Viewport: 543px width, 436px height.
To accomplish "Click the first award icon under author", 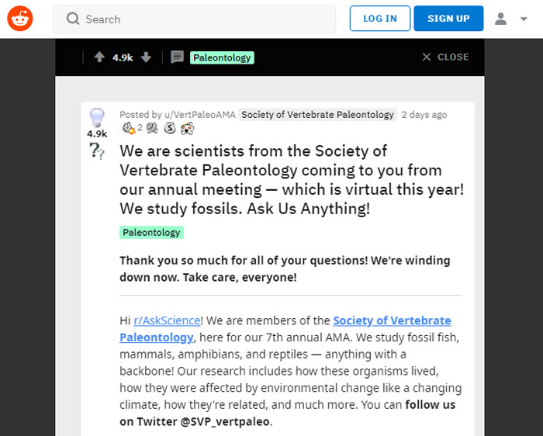I will pos(129,128).
